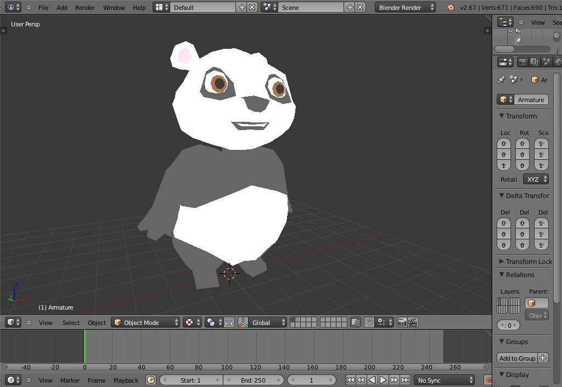Click the End: 250 frame field
562x387 pixels.
coord(254,380)
